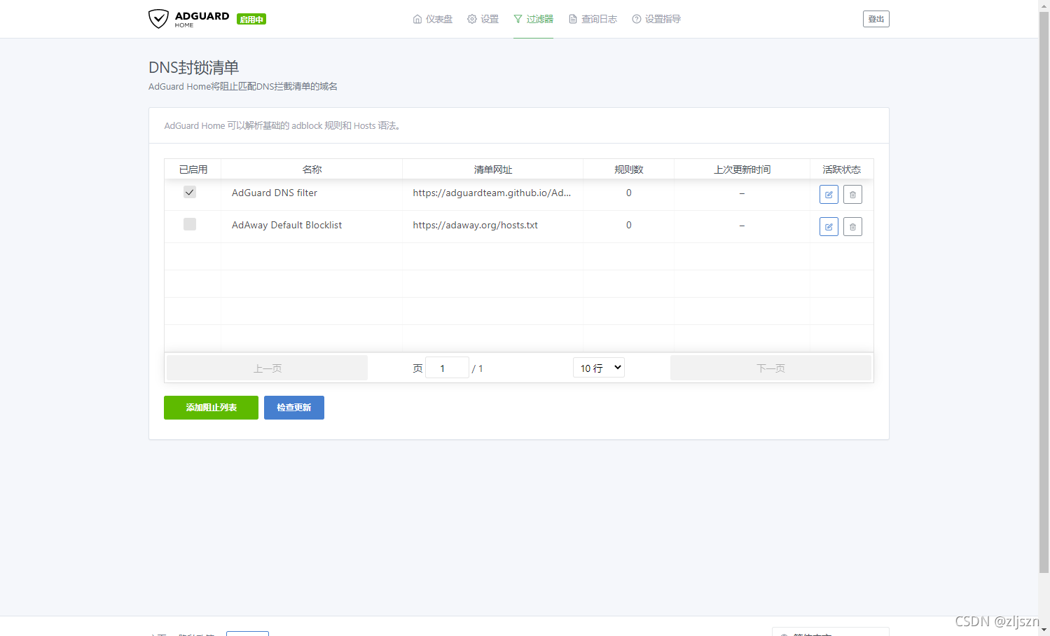Select the 过滤器 filters menu
The image size is (1050, 636).
pyautogui.click(x=533, y=19)
